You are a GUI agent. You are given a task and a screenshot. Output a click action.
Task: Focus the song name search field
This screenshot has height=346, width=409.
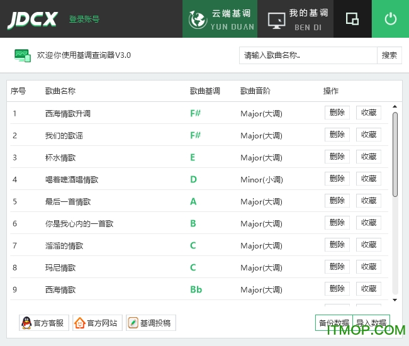(x=308, y=55)
